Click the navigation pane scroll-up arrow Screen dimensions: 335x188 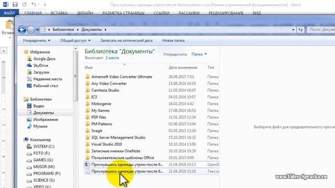(x=75, y=49)
